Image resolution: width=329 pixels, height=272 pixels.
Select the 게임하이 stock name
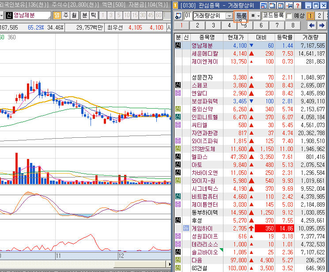coord(202,228)
